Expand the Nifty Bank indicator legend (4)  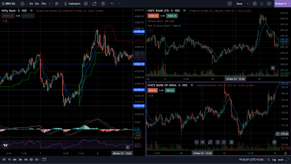[x=5, y=21]
